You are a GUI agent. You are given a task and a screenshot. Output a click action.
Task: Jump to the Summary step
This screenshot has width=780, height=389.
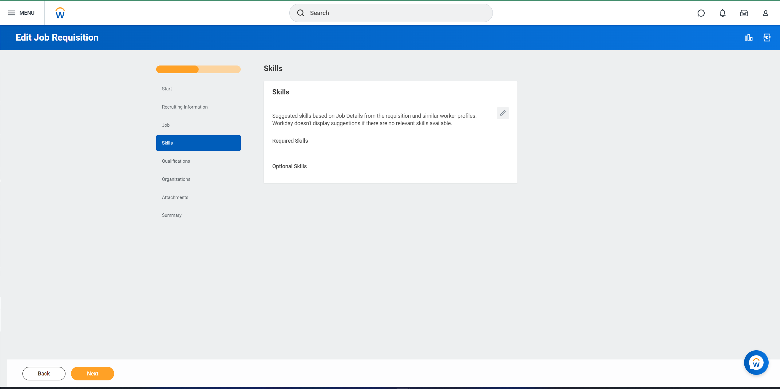172,215
